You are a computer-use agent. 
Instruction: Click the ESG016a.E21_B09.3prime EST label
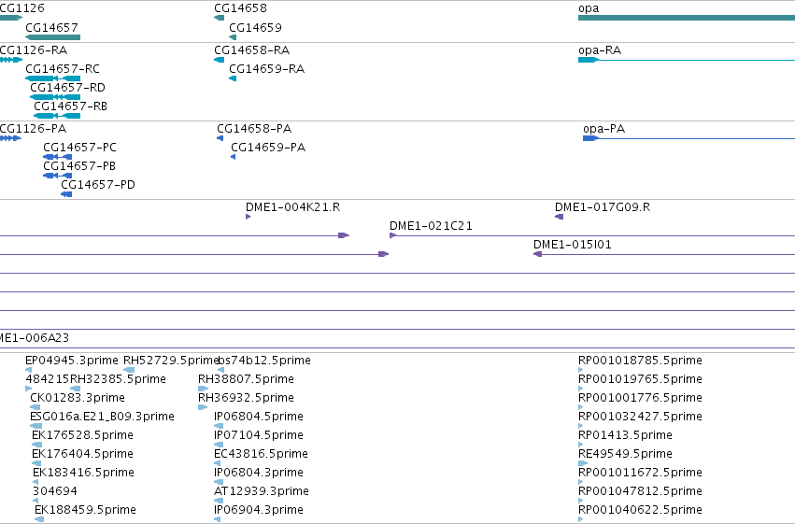pyautogui.click(x=102, y=417)
